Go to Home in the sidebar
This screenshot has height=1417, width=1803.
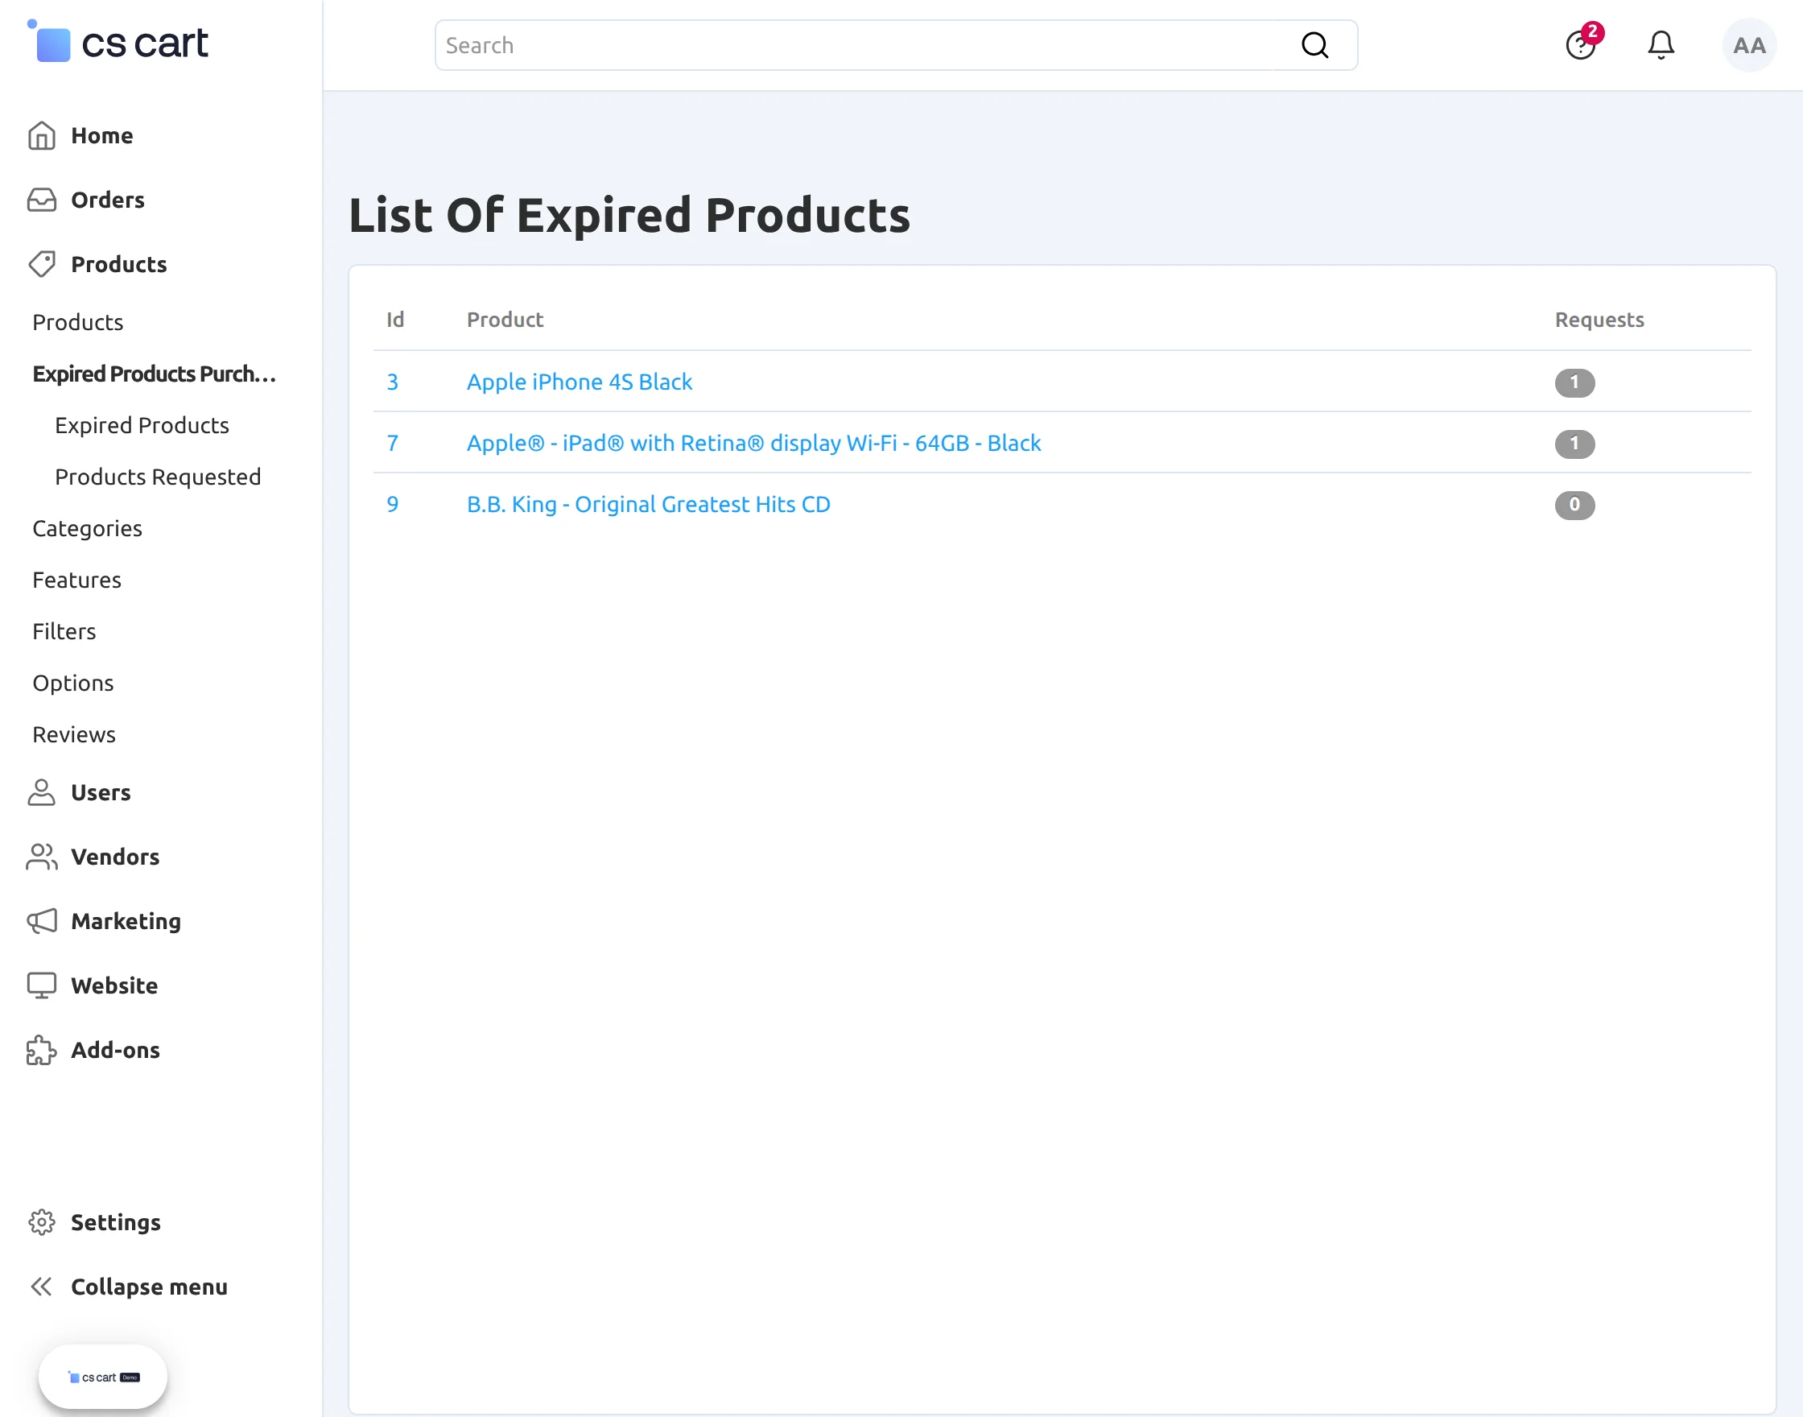[102, 135]
